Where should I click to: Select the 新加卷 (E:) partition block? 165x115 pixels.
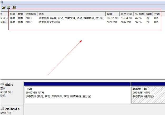point(148,95)
